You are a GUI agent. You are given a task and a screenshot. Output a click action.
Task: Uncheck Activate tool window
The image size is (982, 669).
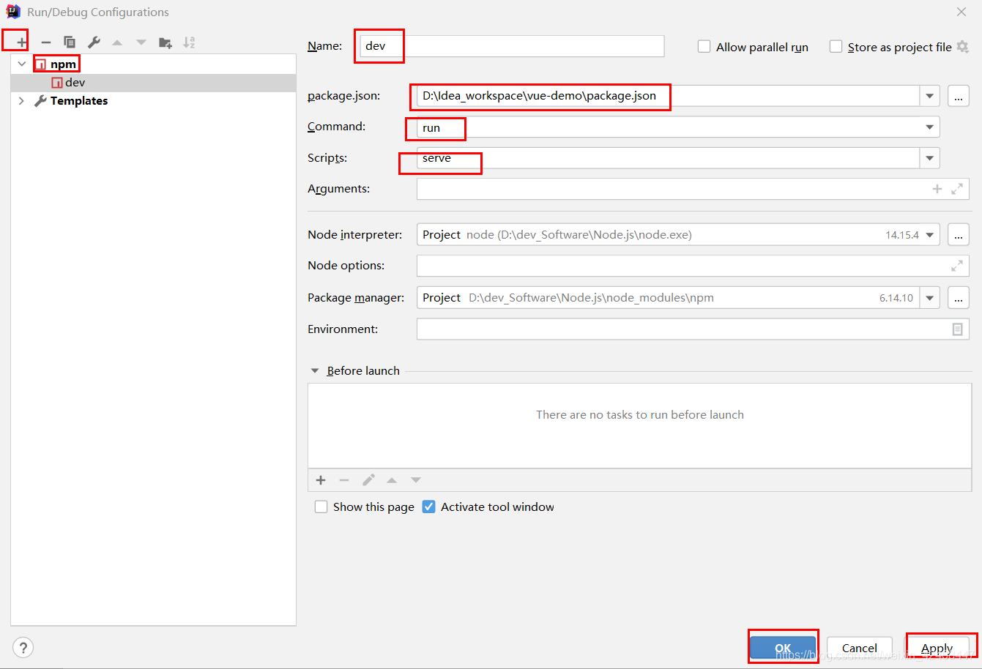[429, 507]
